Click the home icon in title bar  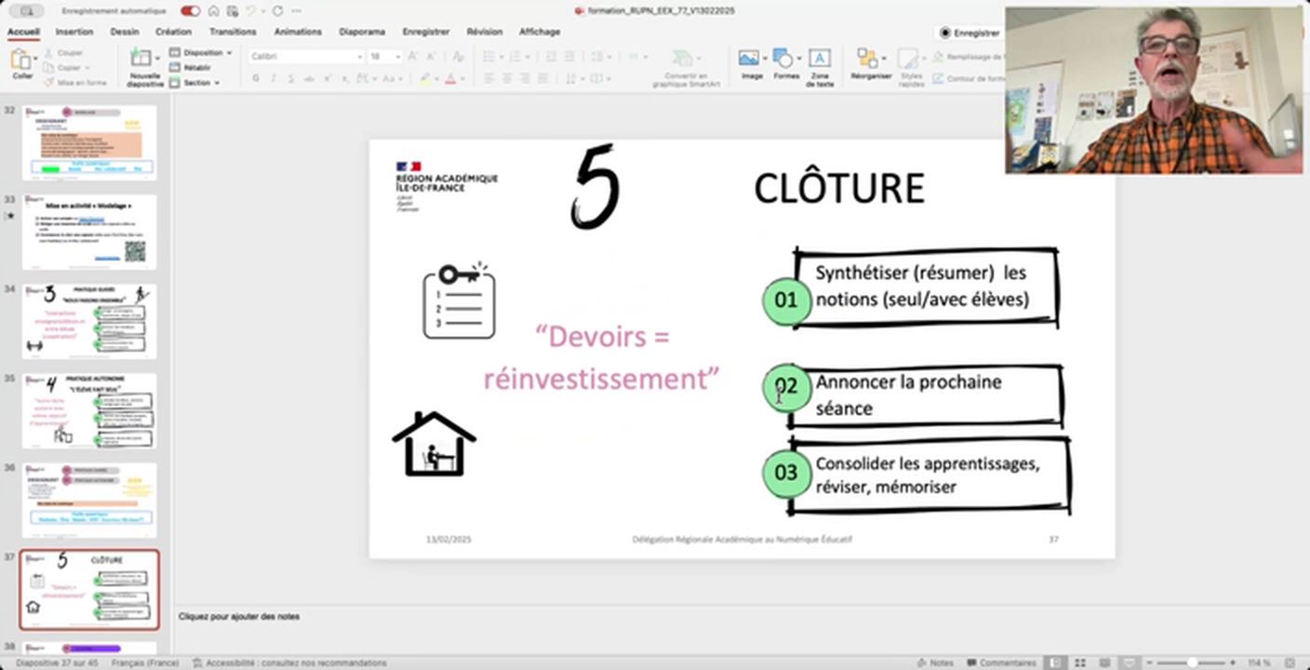tap(213, 11)
